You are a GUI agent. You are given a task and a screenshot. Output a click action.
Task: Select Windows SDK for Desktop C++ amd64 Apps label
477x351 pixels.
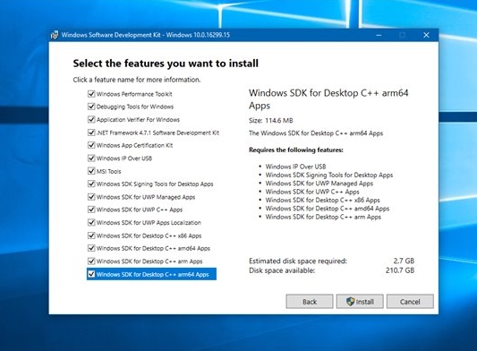(x=153, y=249)
